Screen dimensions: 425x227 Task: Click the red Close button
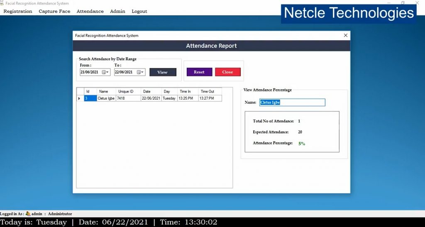click(x=228, y=72)
